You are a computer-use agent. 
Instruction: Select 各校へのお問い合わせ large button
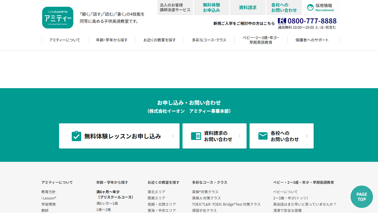pos(281,136)
